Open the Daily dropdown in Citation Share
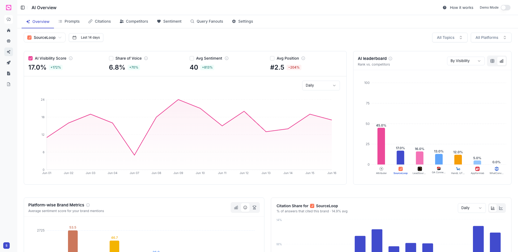Viewport: 518px width, 252px height. tap(472, 208)
